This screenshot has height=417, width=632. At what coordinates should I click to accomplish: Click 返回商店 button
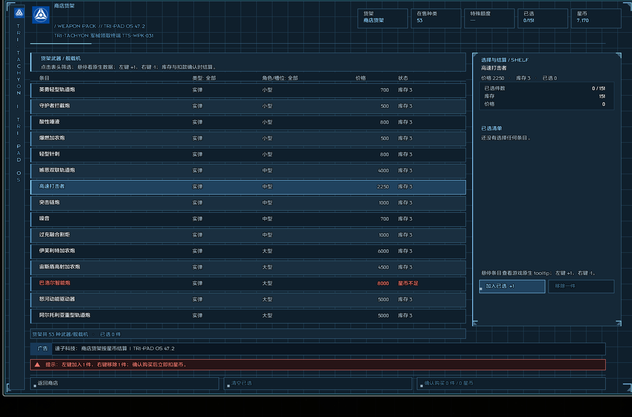[x=125, y=383]
